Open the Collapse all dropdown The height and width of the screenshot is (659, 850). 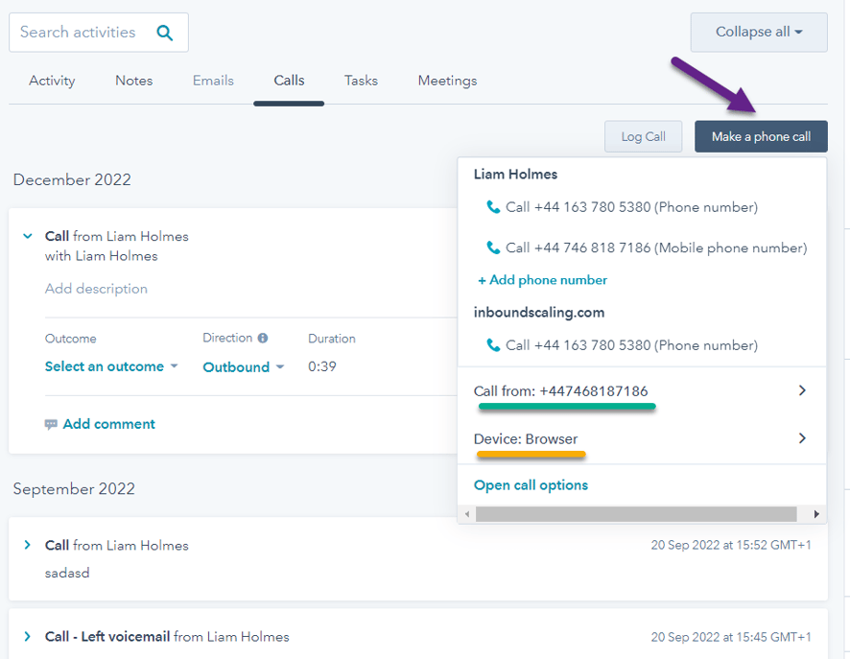(x=758, y=32)
